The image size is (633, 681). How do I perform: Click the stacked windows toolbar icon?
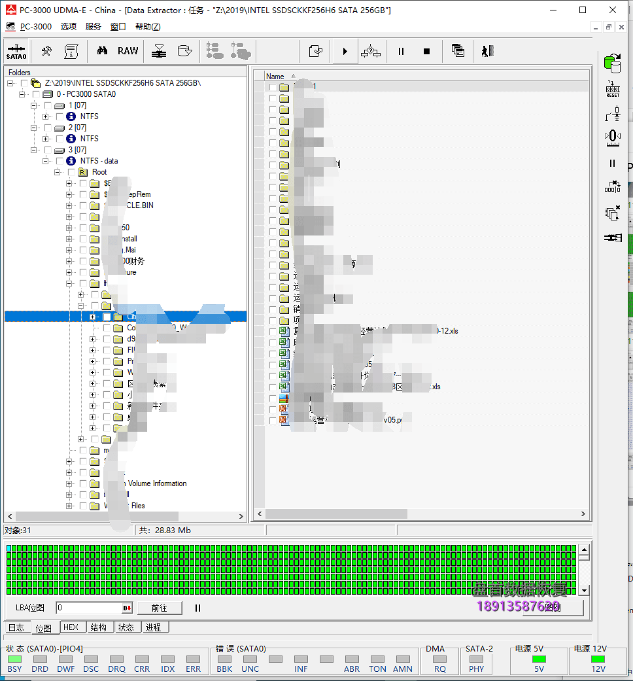458,51
